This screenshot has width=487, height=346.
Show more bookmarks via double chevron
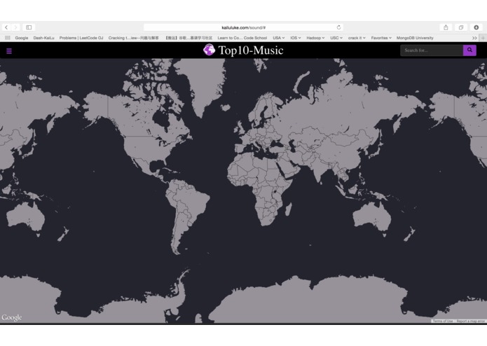pos(474,38)
